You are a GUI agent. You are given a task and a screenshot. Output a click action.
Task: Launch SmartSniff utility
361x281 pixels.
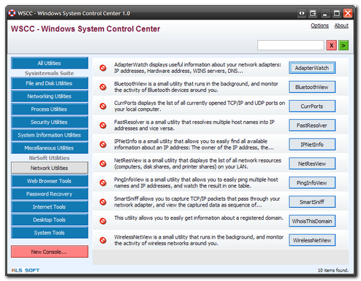coord(312,202)
